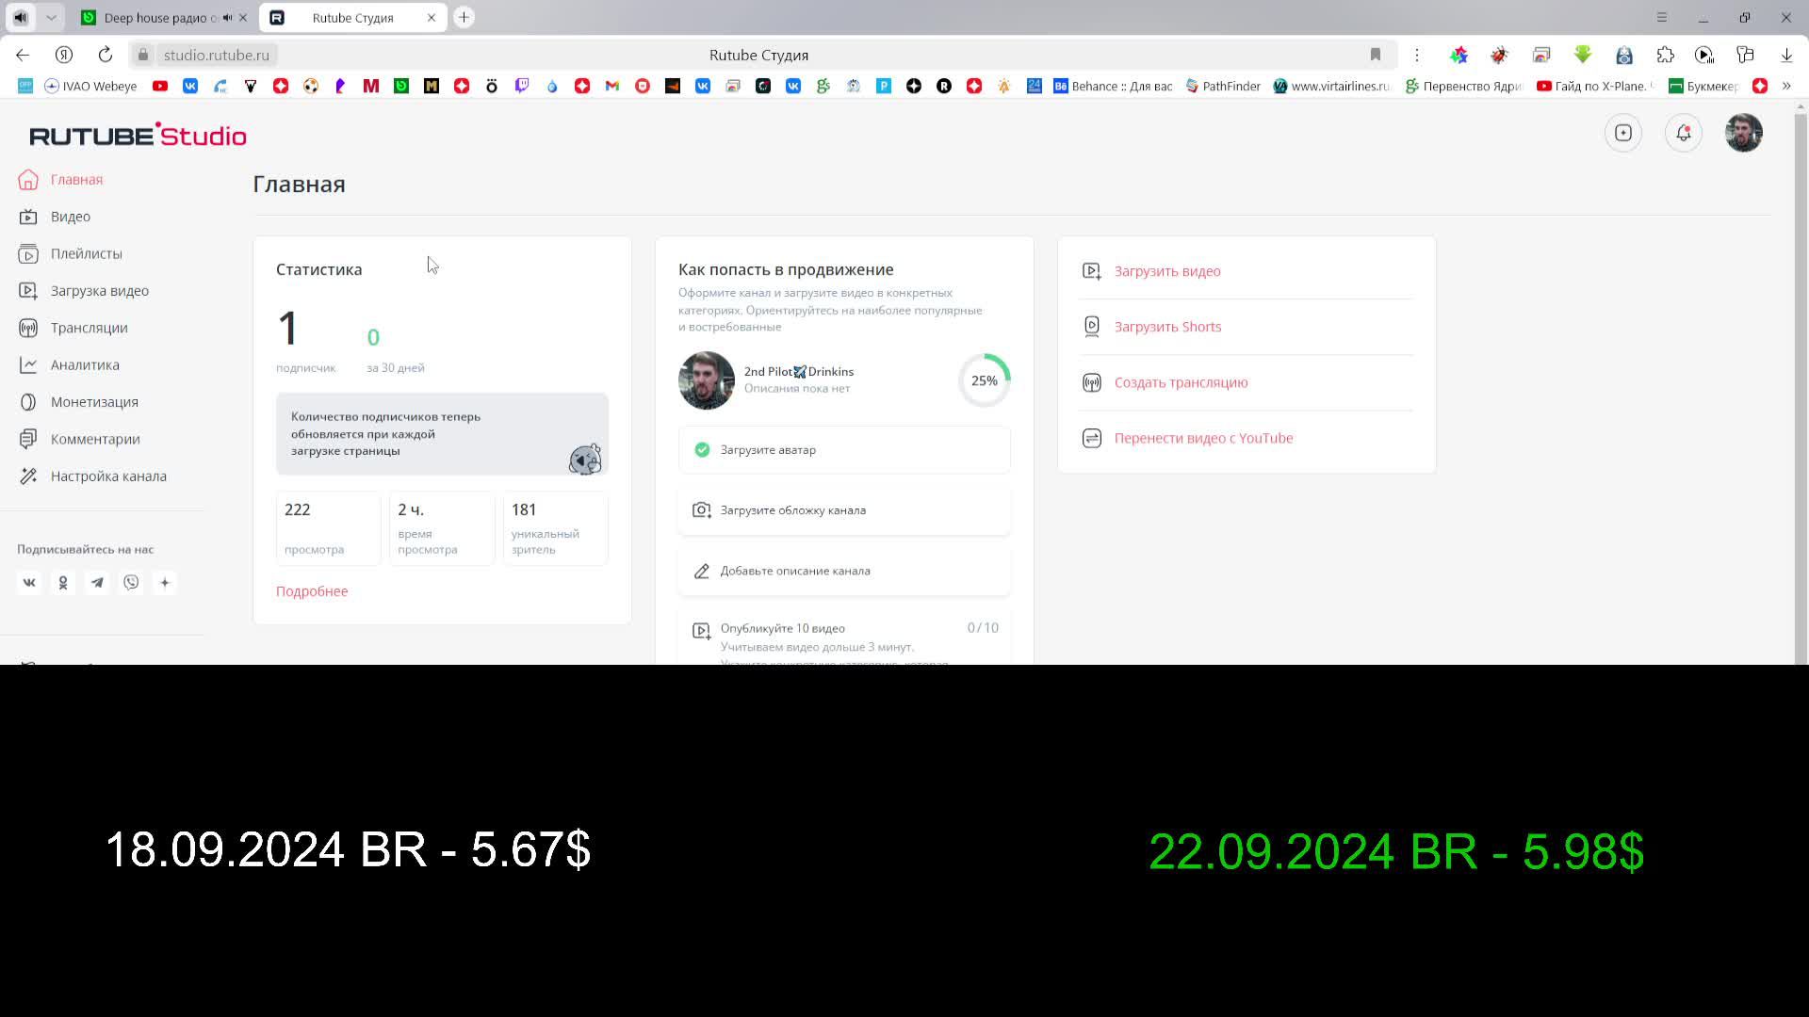Click Создать трансляцию link
This screenshot has width=1809, height=1017.
click(1181, 382)
